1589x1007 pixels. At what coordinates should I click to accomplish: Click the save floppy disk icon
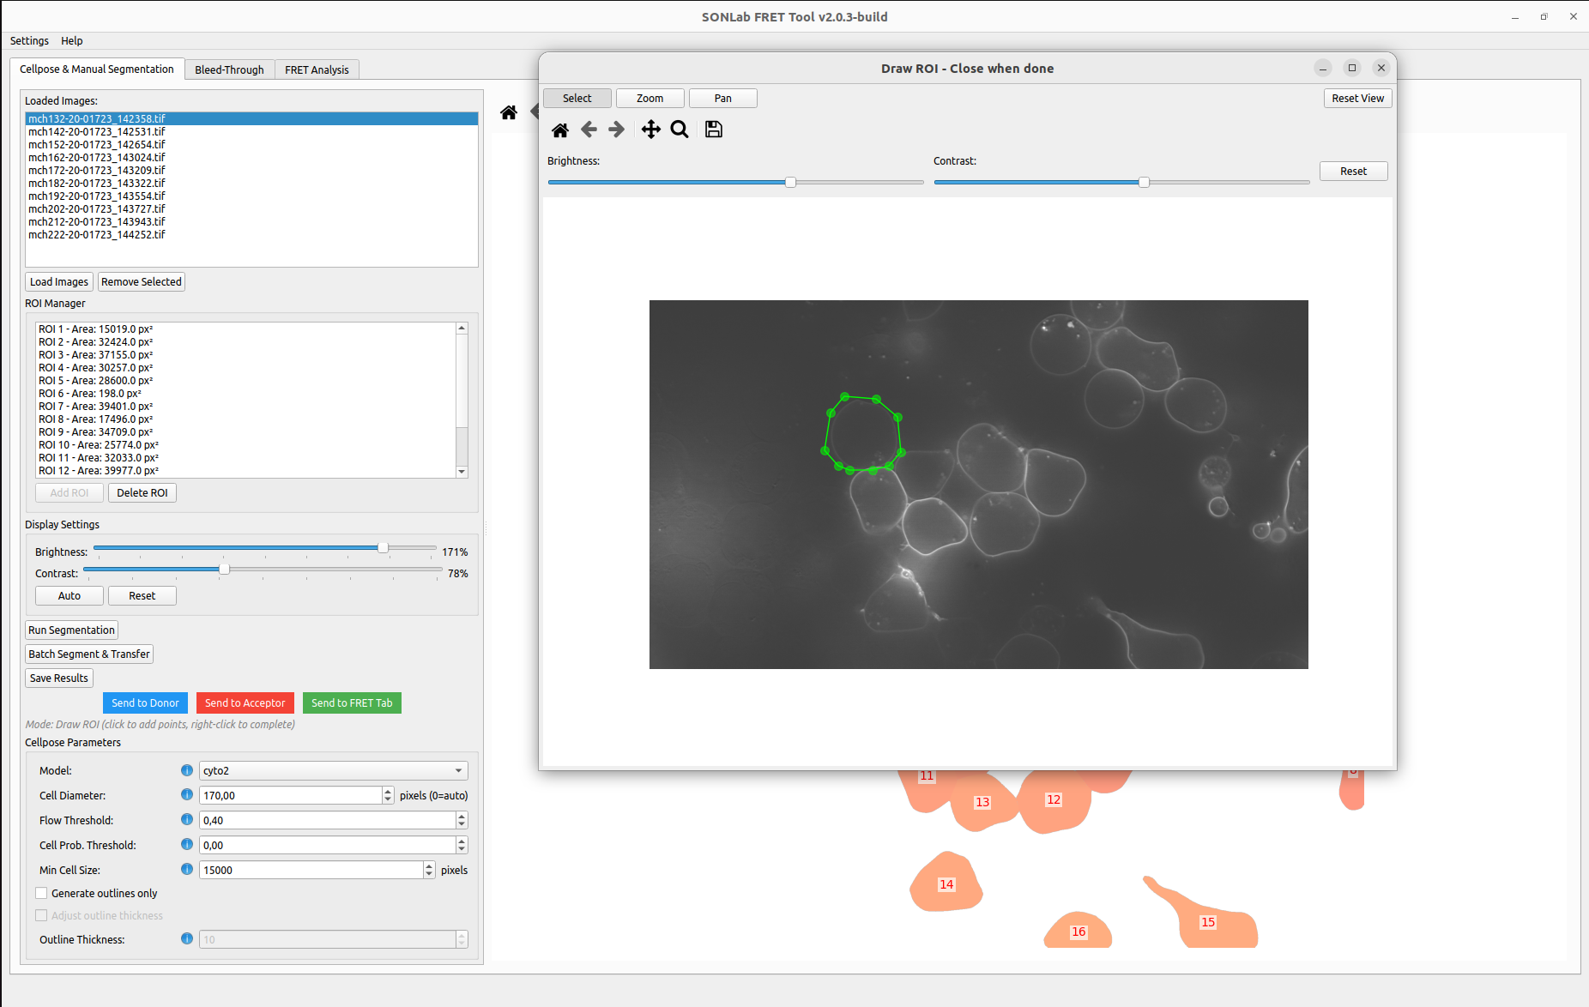[x=714, y=130]
